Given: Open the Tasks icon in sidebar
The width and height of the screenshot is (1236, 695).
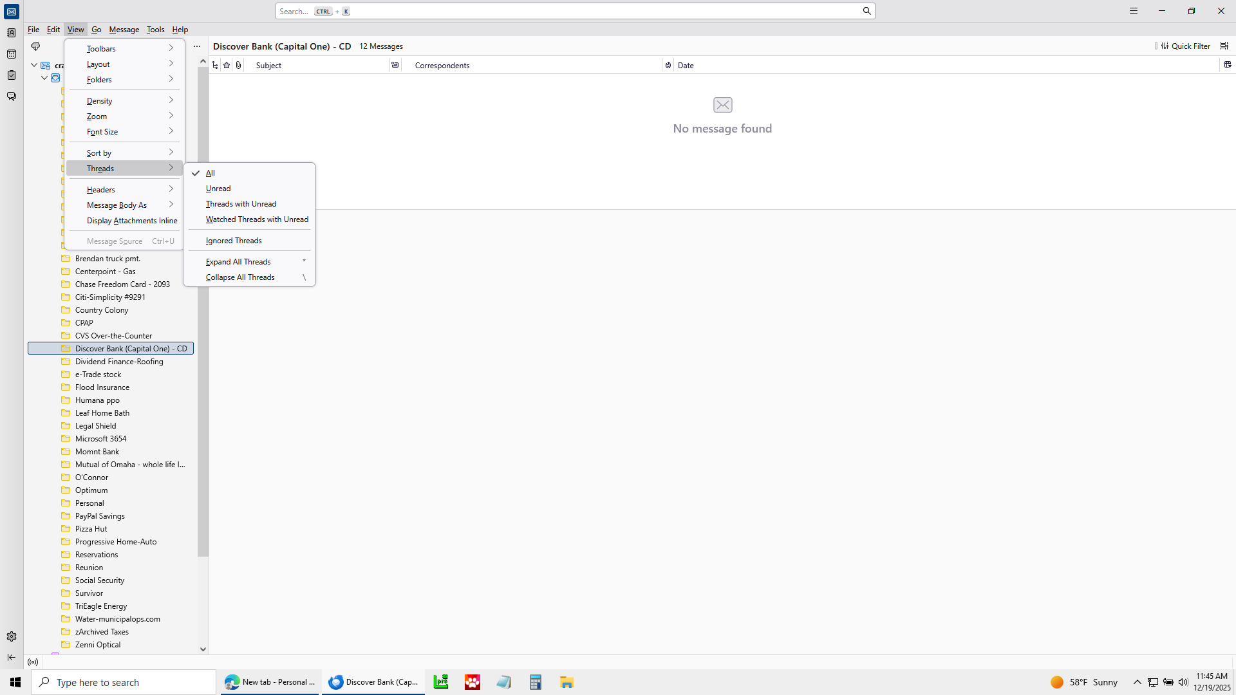Looking at the screenshot, I should [x=12, y=75].
